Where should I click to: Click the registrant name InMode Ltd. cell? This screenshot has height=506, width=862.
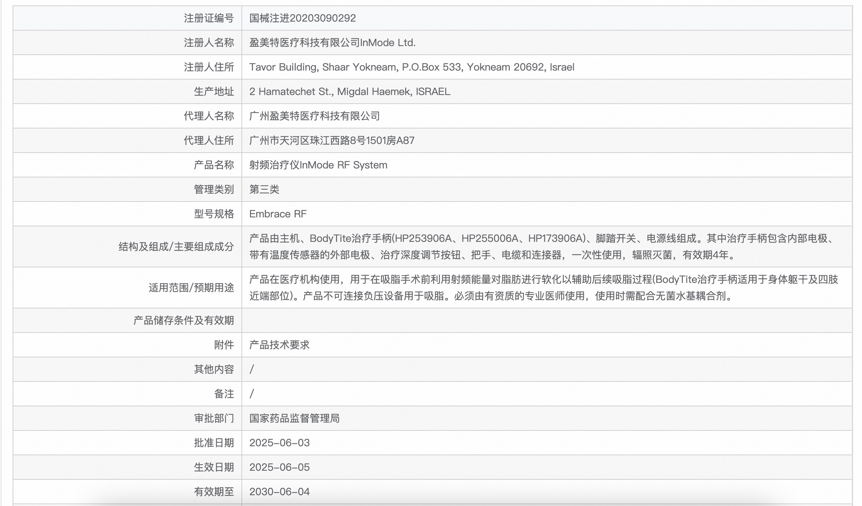point(332,42)
